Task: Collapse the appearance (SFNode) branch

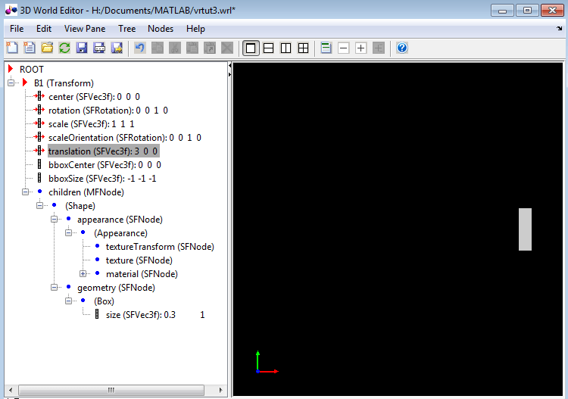Action: click(55, 219)
